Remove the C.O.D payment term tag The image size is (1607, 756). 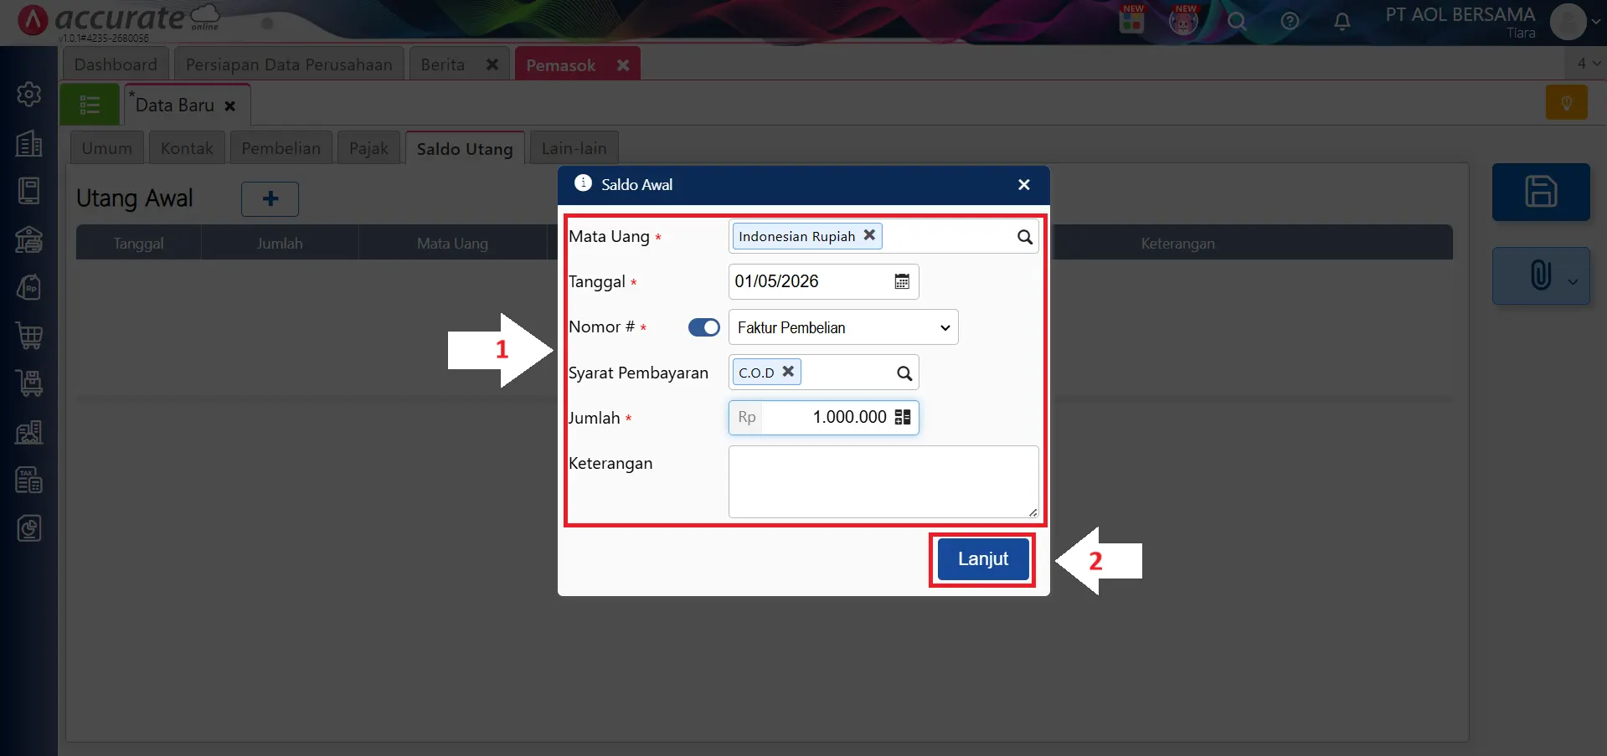tap(788, 372)
